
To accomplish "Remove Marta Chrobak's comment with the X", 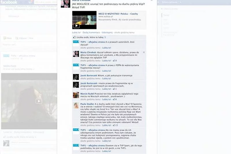I will pyautogui.click(x=144, y=52).
